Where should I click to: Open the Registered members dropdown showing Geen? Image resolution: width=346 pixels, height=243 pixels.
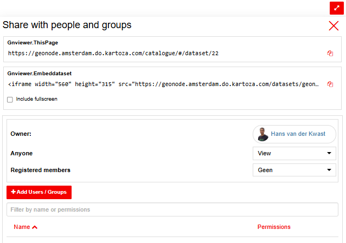pos(294,170)
